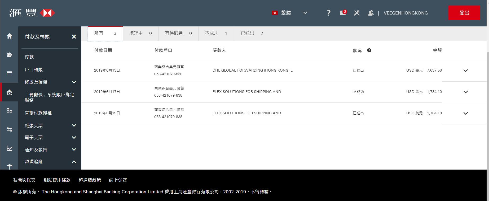
Task: Expand the 電子支票 submenu
Action: click(74, 138)
